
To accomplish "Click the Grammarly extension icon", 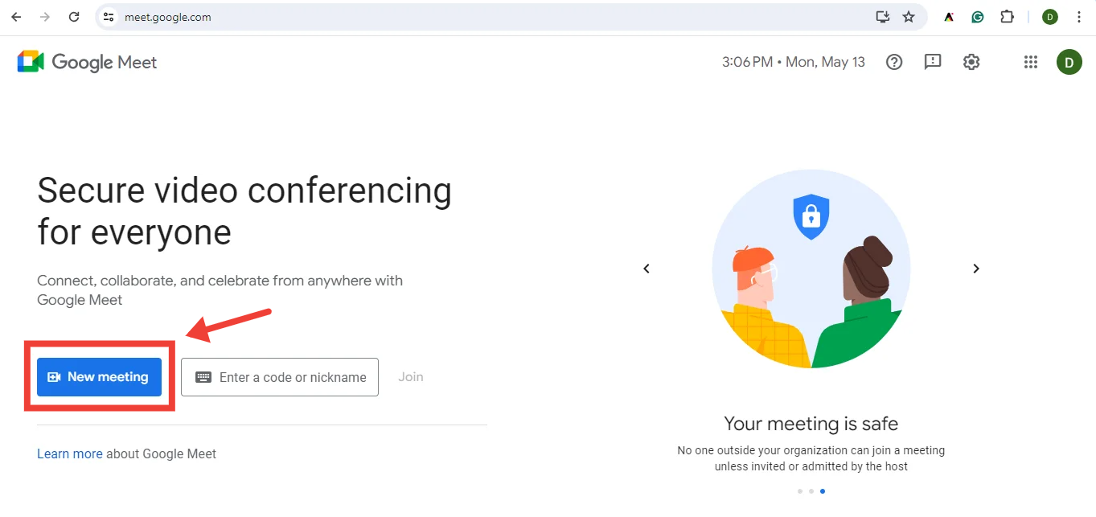I will point(978,17).
